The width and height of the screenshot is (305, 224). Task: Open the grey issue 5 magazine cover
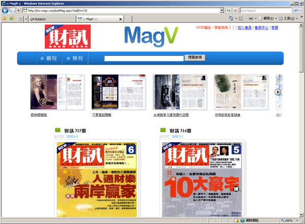pyautogui.click(x=202, y=180)
